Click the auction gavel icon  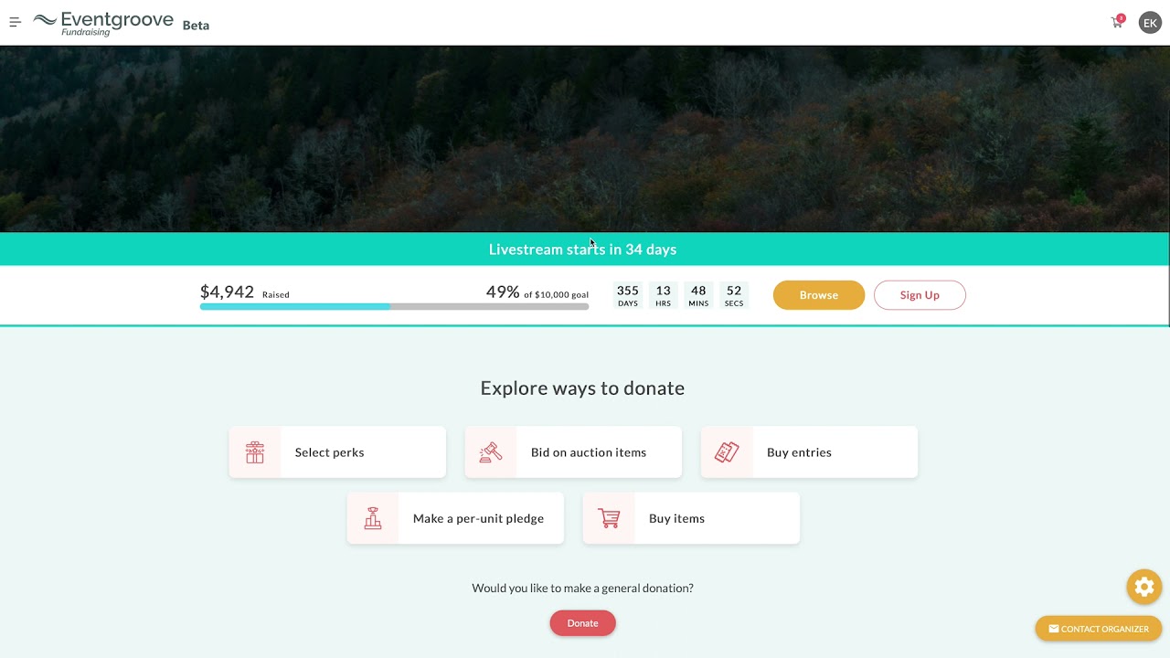[491, 452]
